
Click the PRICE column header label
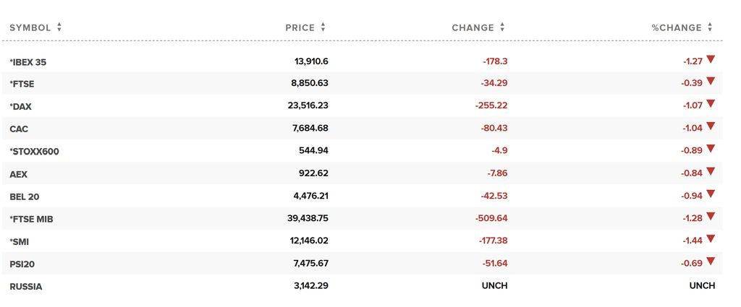coord(300,28)
